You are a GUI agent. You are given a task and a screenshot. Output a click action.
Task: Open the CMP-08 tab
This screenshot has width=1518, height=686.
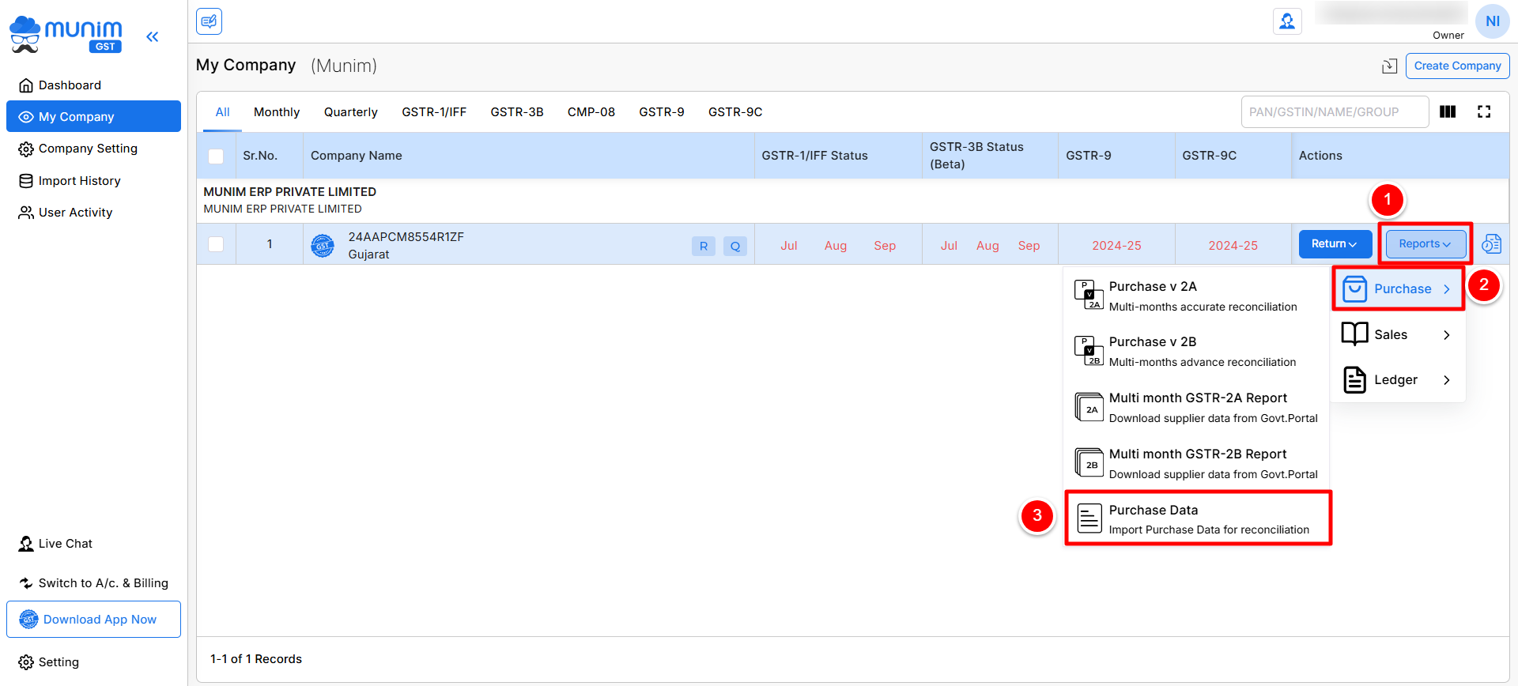tap(591, 112)
